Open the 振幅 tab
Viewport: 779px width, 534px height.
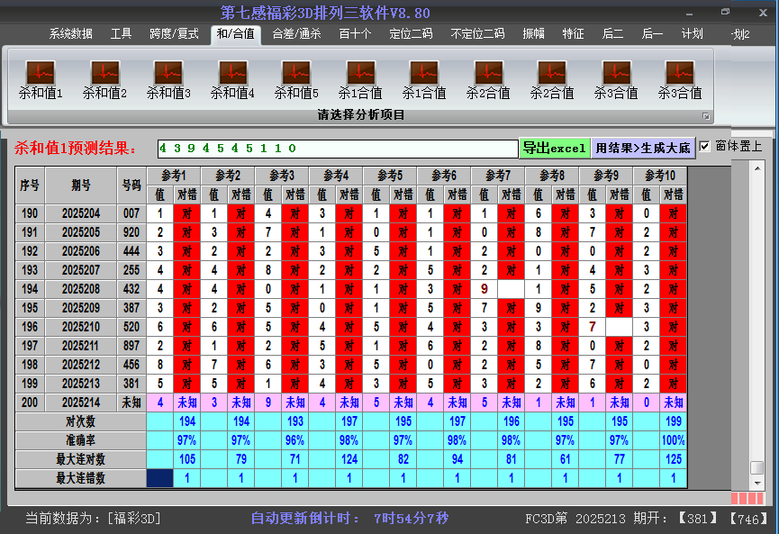tap(533, 34)
